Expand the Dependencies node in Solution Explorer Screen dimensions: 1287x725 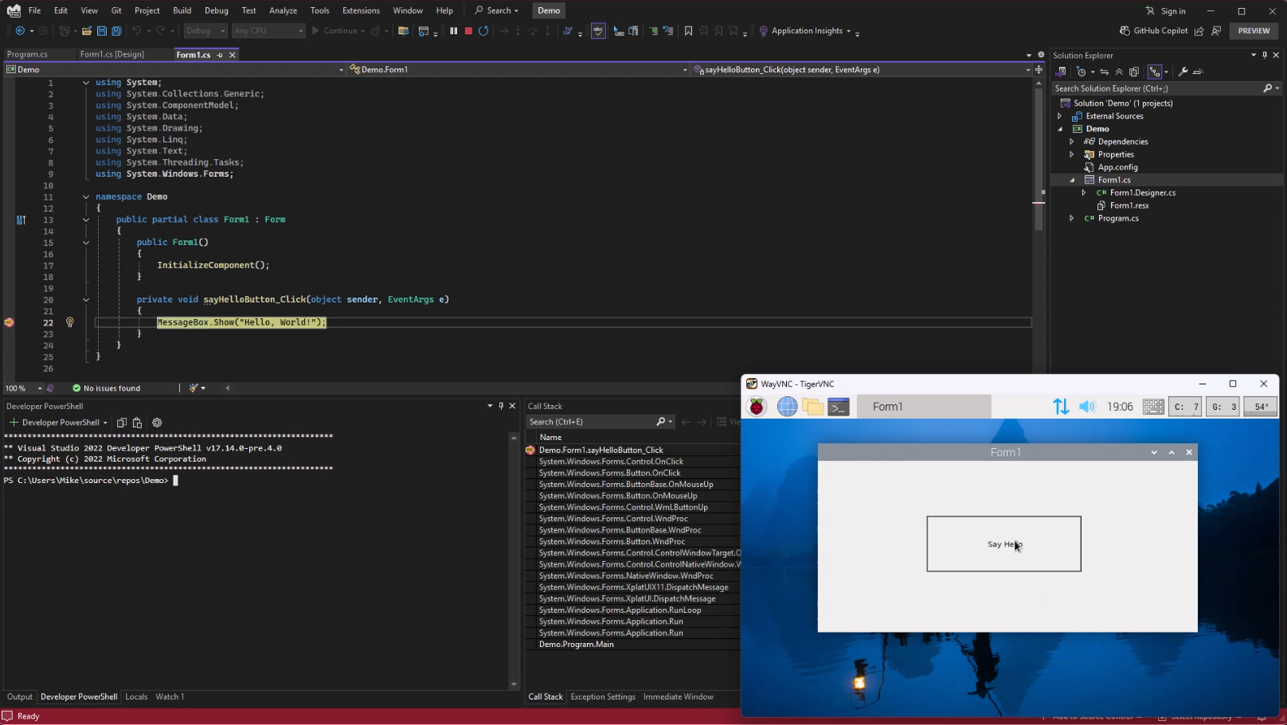(1072, 142)
